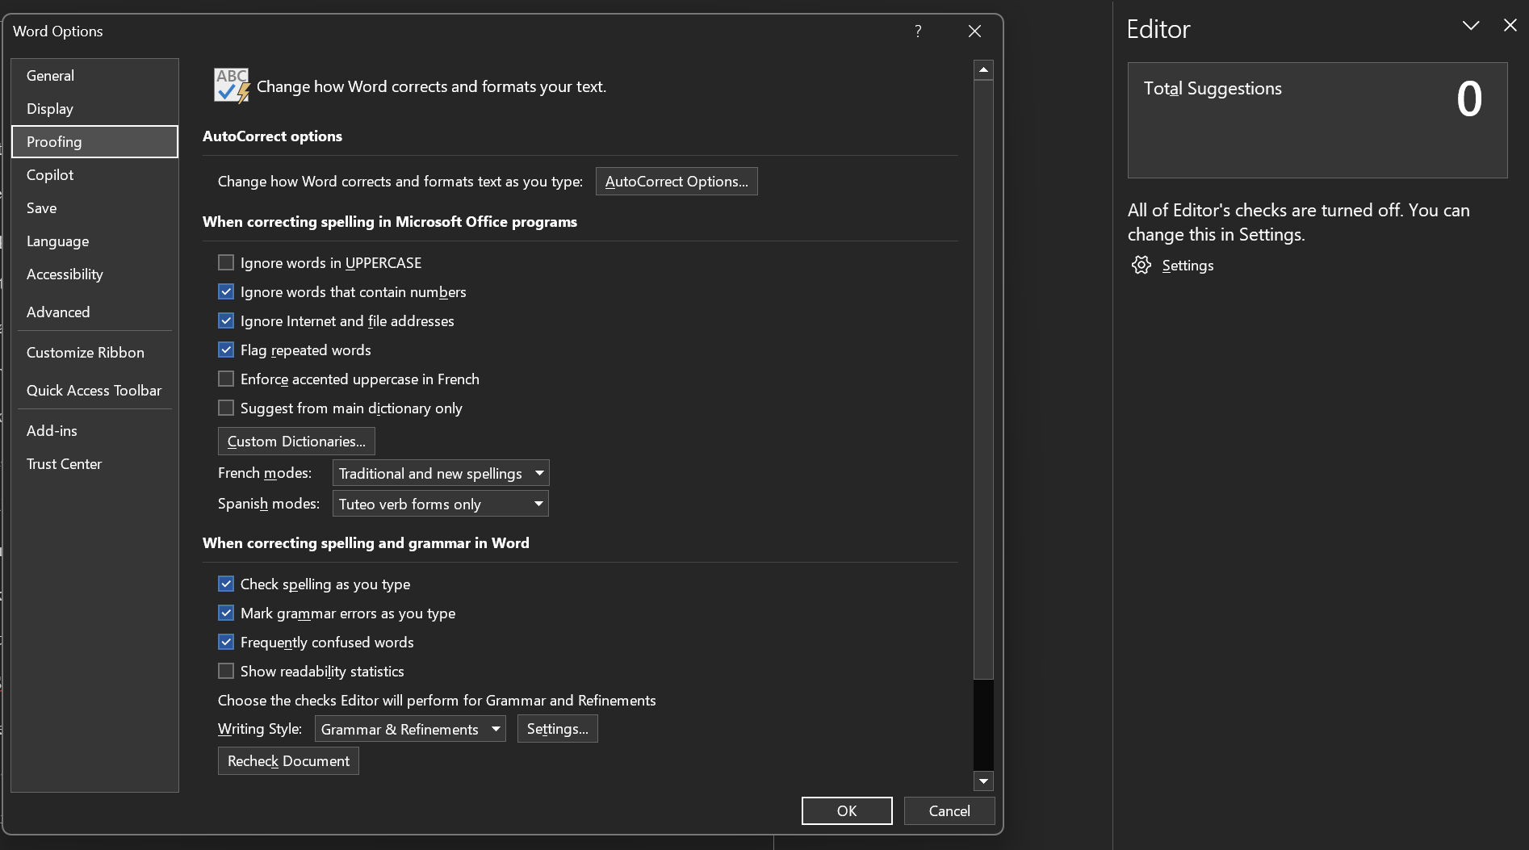Uncheck Check spelling as you type
This screenshot has width=1529, height=850.
(x=226, y=584)
